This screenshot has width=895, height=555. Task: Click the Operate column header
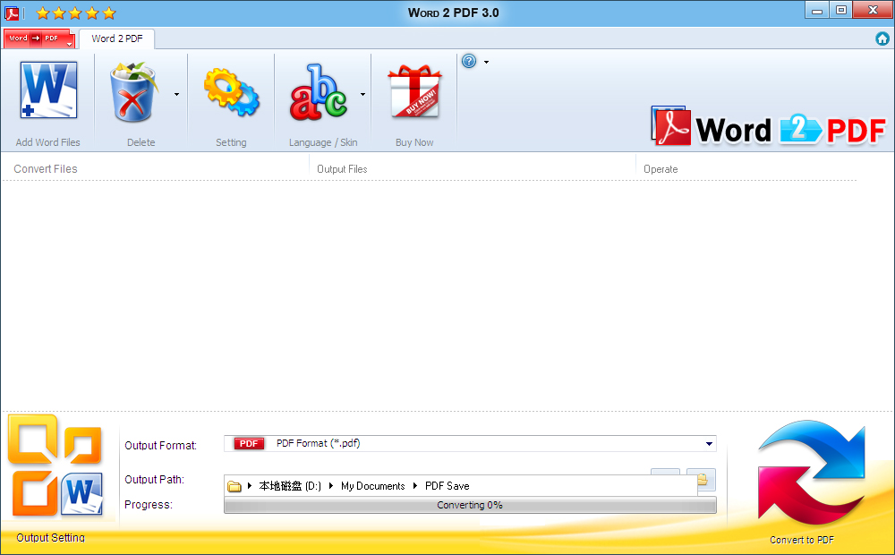tap(661, 169)
